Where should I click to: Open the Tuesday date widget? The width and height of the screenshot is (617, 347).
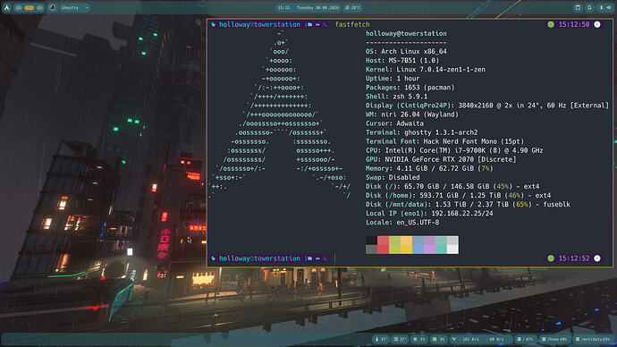(x=317, y=7)
